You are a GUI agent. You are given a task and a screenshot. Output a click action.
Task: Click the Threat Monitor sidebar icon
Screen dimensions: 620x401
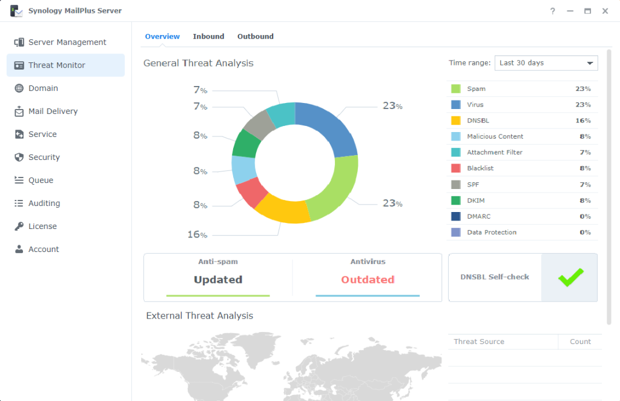[19, 65]
